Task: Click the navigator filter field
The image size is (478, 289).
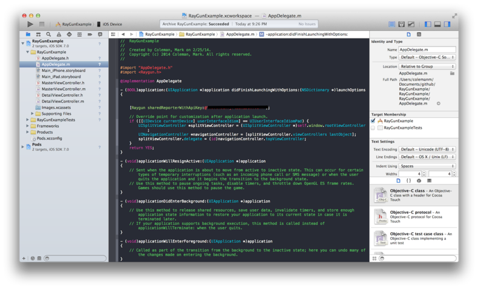Action: click(x=75, y=258)
